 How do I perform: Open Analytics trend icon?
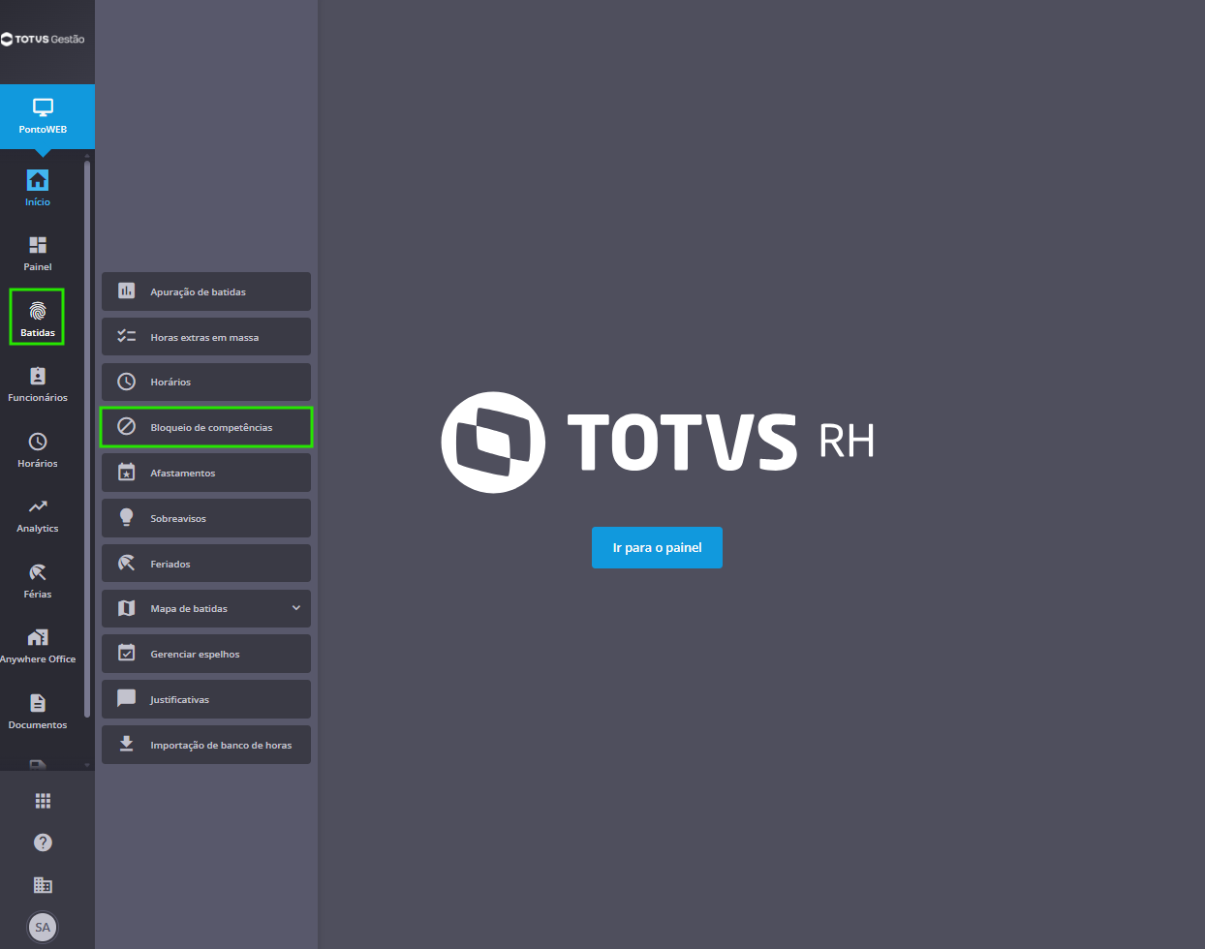38,506
